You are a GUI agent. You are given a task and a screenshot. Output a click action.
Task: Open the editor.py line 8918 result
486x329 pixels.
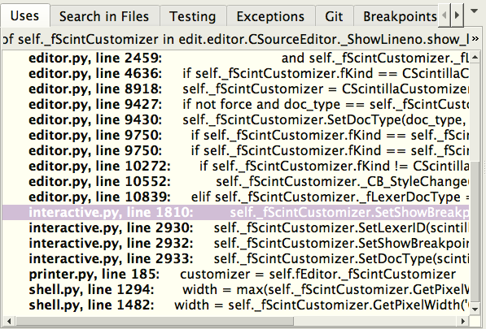pos(235,89)
